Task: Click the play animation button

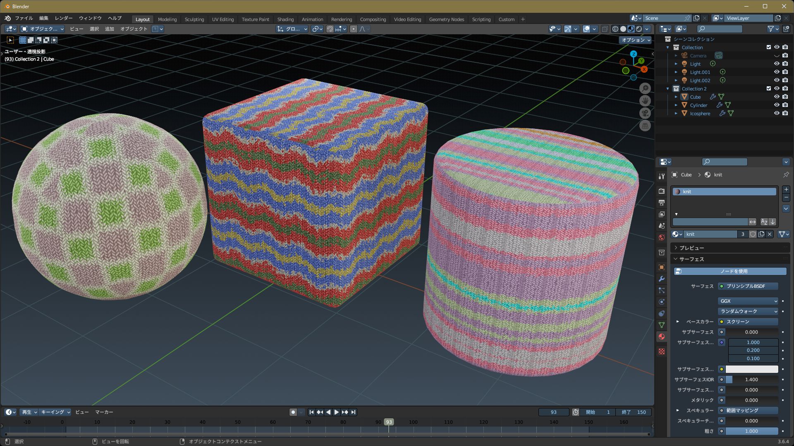Action: [x=337, y=412]
